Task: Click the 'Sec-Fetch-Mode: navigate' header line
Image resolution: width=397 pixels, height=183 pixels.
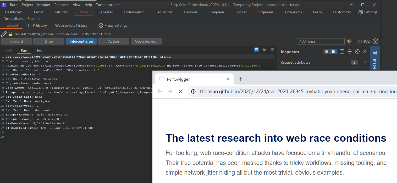Action: tap(27, 101)
